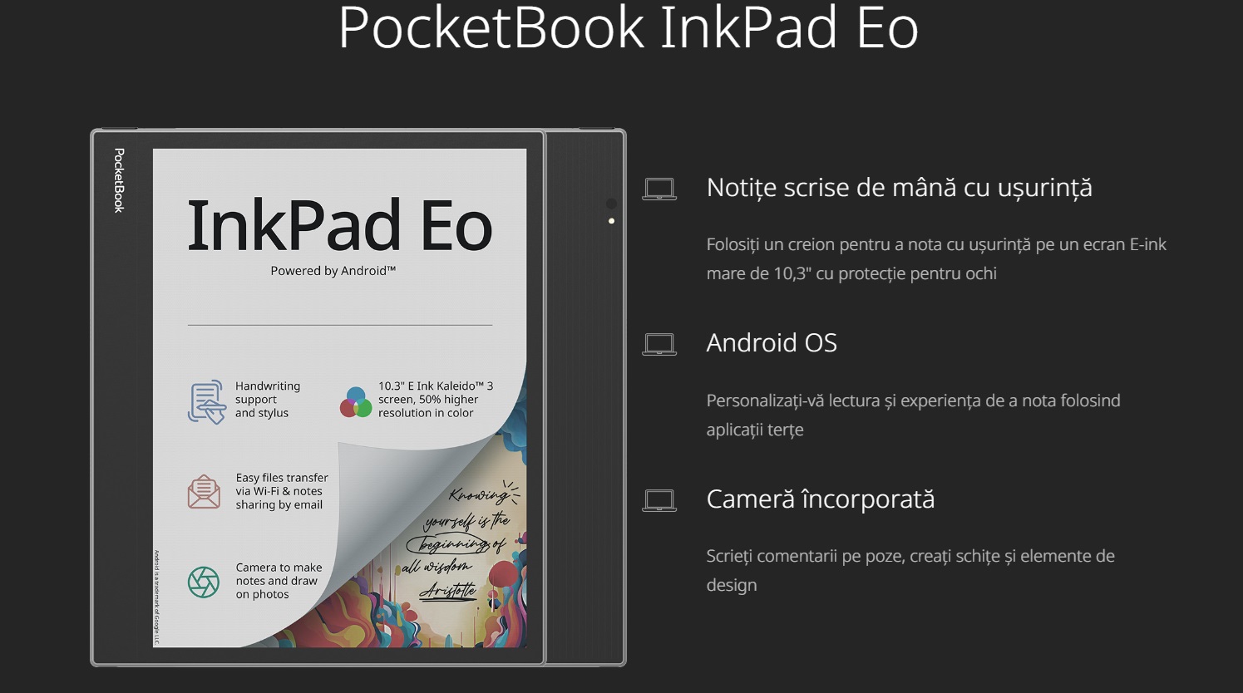Click the PocketBook brand name on the bezel
Screen dimensions: 1243x693
point(119,180)
